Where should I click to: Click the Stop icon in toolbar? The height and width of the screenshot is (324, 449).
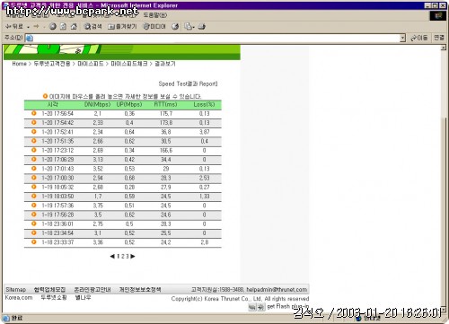53,27
